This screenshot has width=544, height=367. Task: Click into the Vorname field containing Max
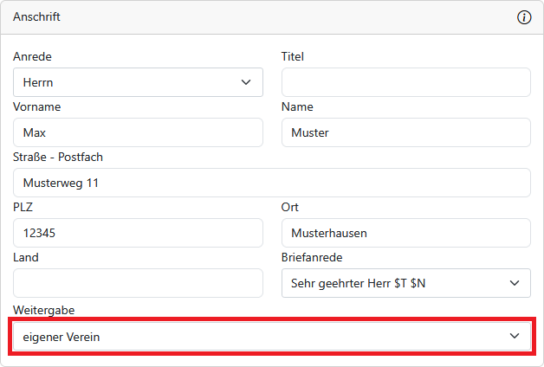(138, 132)
